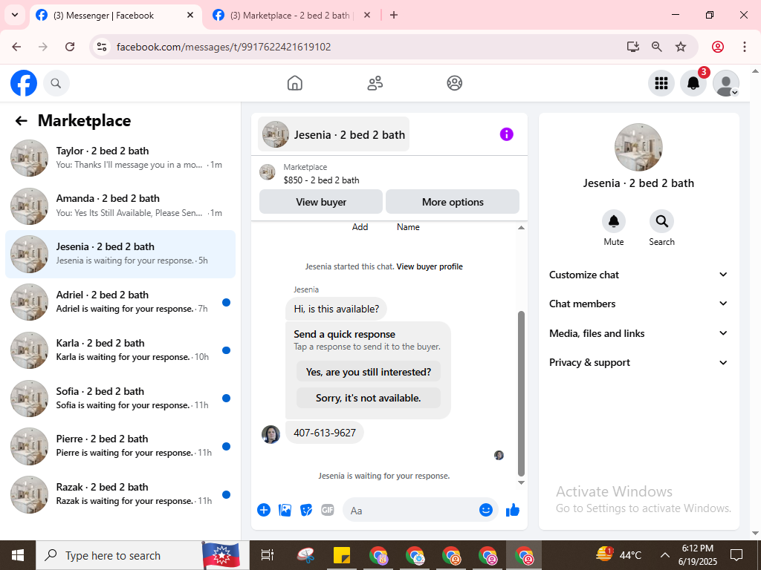
Task: Send 'Yes, are you still interested?' response
Action: click(369, 372)
